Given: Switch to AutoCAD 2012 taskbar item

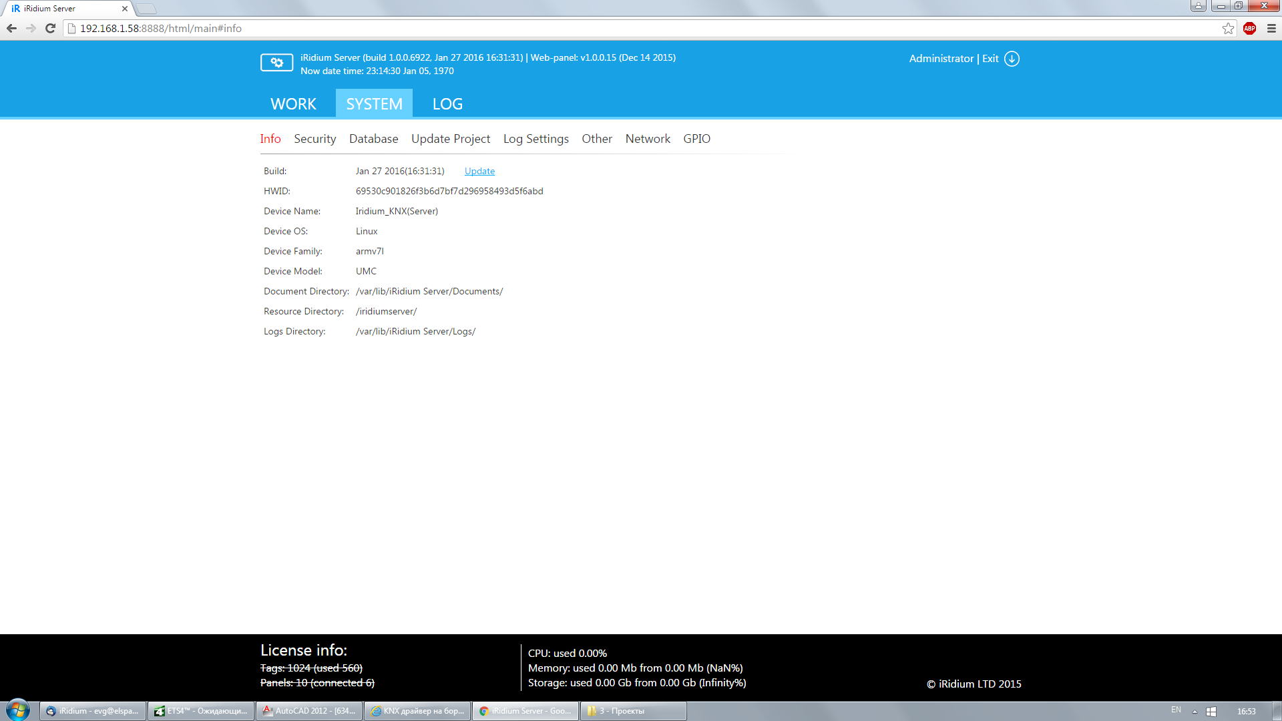Looking at the screenshot, I should [309, 711].
